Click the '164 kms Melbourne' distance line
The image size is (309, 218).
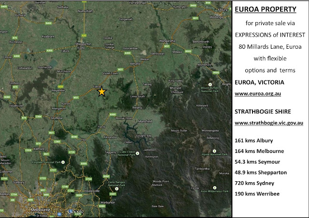coord(259,151)
